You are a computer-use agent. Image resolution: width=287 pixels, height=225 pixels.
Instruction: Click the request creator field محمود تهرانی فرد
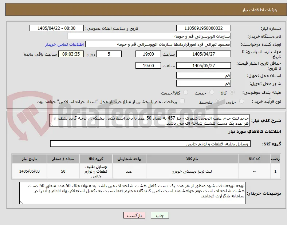pos(158,44)
